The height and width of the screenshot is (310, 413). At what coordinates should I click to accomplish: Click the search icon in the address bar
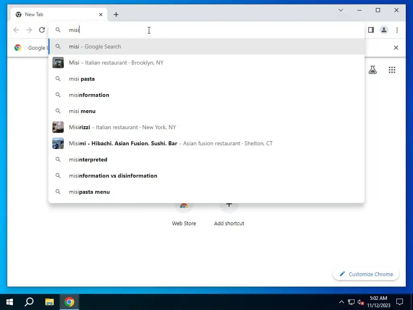coord(58,30)
